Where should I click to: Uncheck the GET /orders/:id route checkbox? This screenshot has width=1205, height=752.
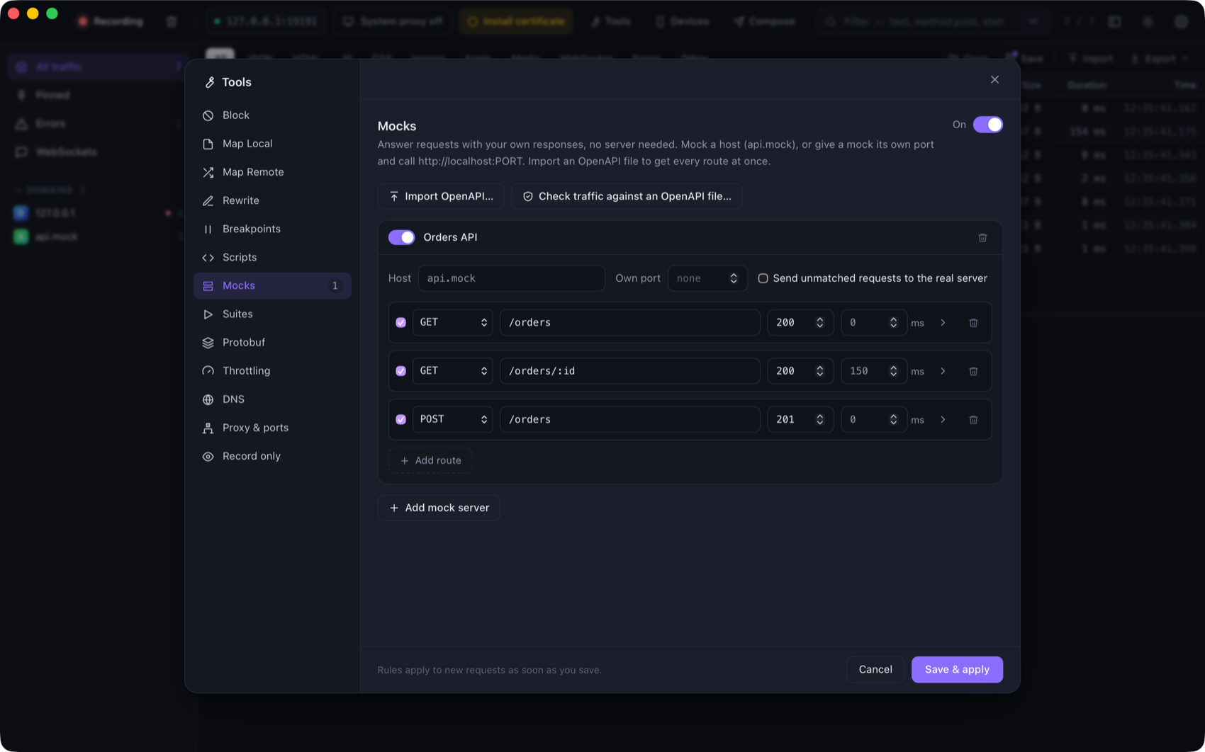400,371
